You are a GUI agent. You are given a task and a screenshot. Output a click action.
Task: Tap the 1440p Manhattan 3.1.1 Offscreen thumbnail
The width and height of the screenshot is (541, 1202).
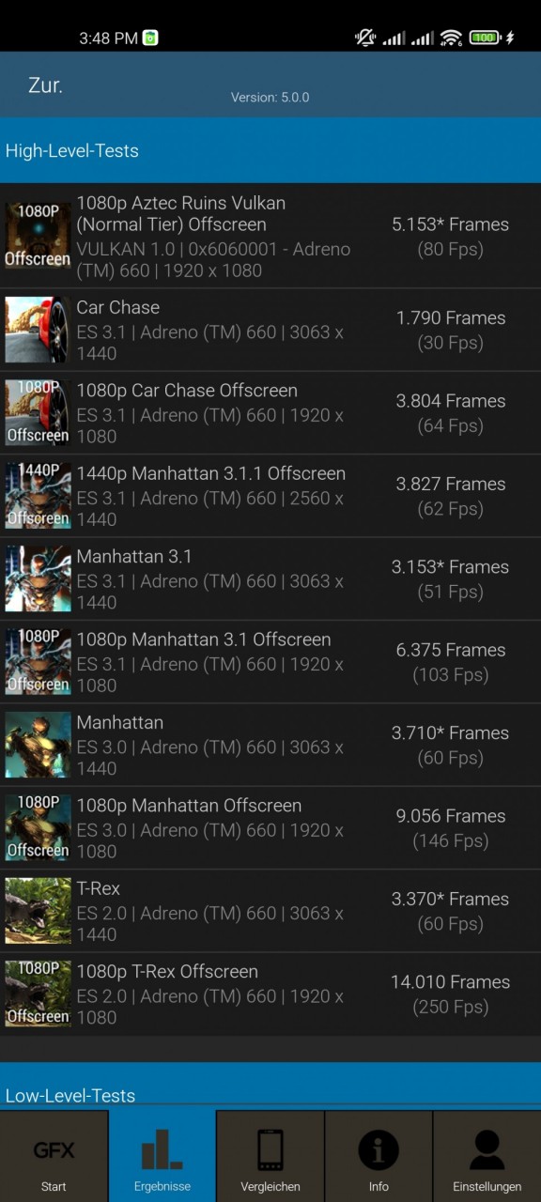pyautogui.click(x=38, y=496)
